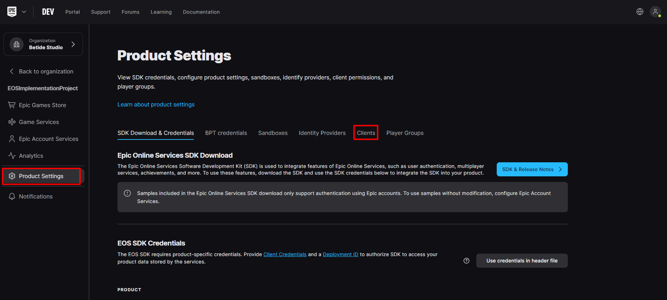Open Epic Games Store from sidebar
The height and width of the screenshot is (300, 667).
42,105
